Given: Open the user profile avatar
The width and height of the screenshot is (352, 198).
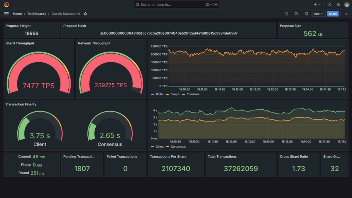Looking at the screenshot, I should pyautogui.click(x=346, y=5).
